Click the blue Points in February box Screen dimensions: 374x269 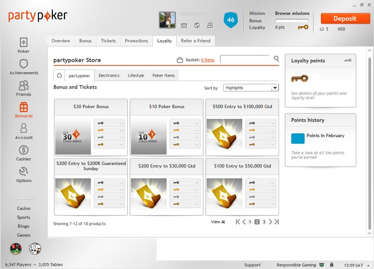(x=298, y=138)
